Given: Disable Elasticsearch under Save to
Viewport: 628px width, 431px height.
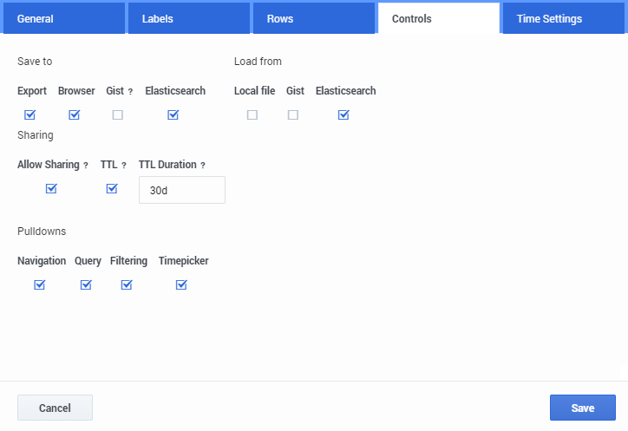Looking at the screenshot, I should click(x=173, y=114).
